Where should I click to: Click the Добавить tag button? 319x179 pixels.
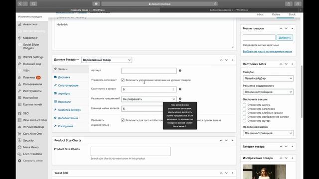pyautogui.click(x=285, y=38)
